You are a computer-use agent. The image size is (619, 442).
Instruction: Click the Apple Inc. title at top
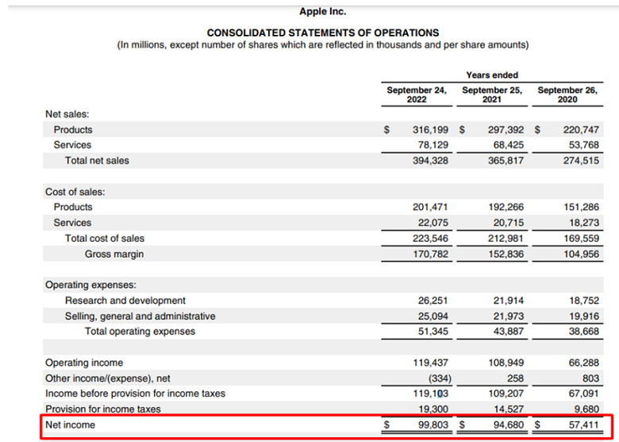coord(322,12)
